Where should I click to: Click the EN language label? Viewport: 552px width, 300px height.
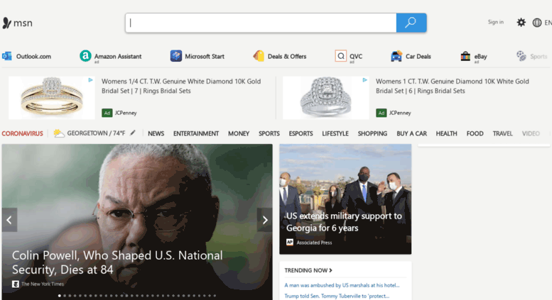click(x=548, y=23)
